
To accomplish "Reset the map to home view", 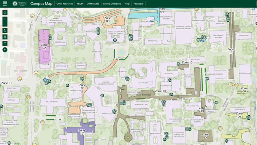I will pos(5,30).
